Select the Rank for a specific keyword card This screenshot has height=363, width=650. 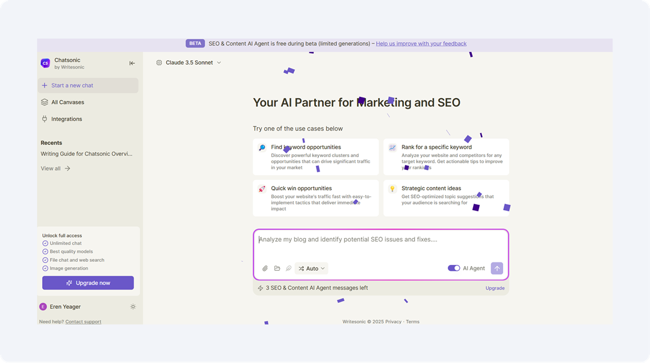(x=446, y=157)
